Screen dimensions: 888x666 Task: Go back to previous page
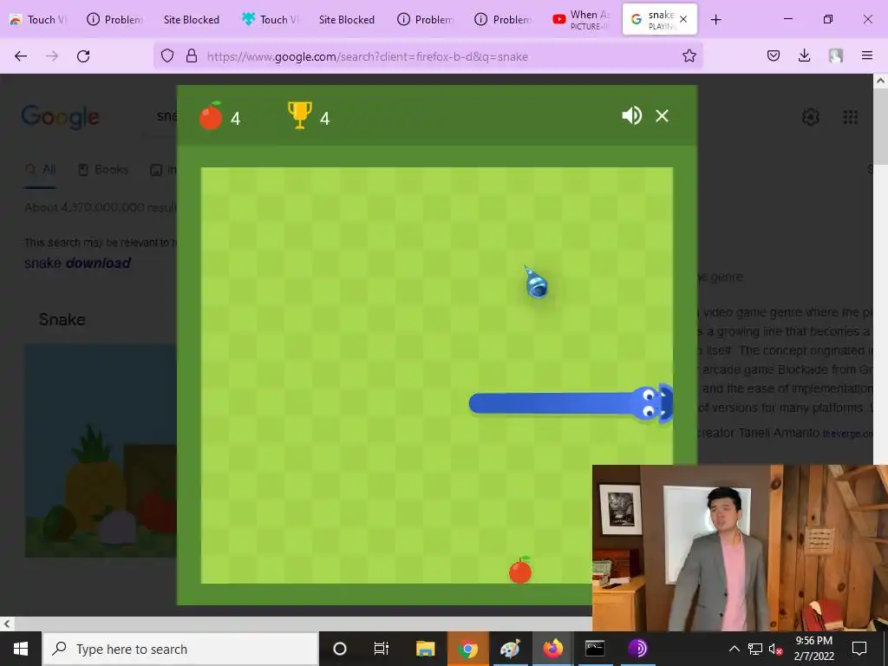point(21,56)
